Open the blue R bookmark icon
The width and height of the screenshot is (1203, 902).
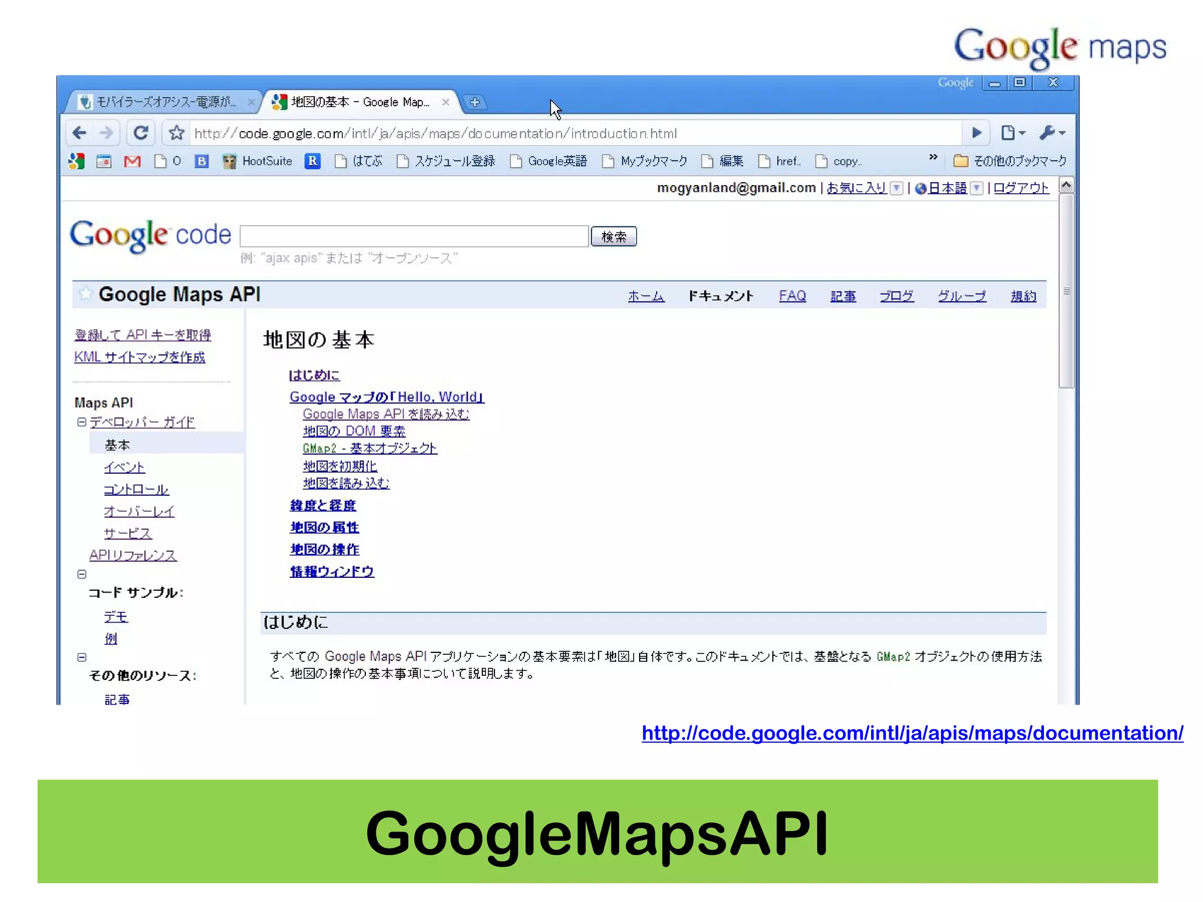coord(312,161)
